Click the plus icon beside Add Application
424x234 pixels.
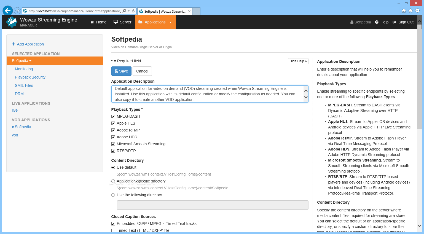coord(13,44)
